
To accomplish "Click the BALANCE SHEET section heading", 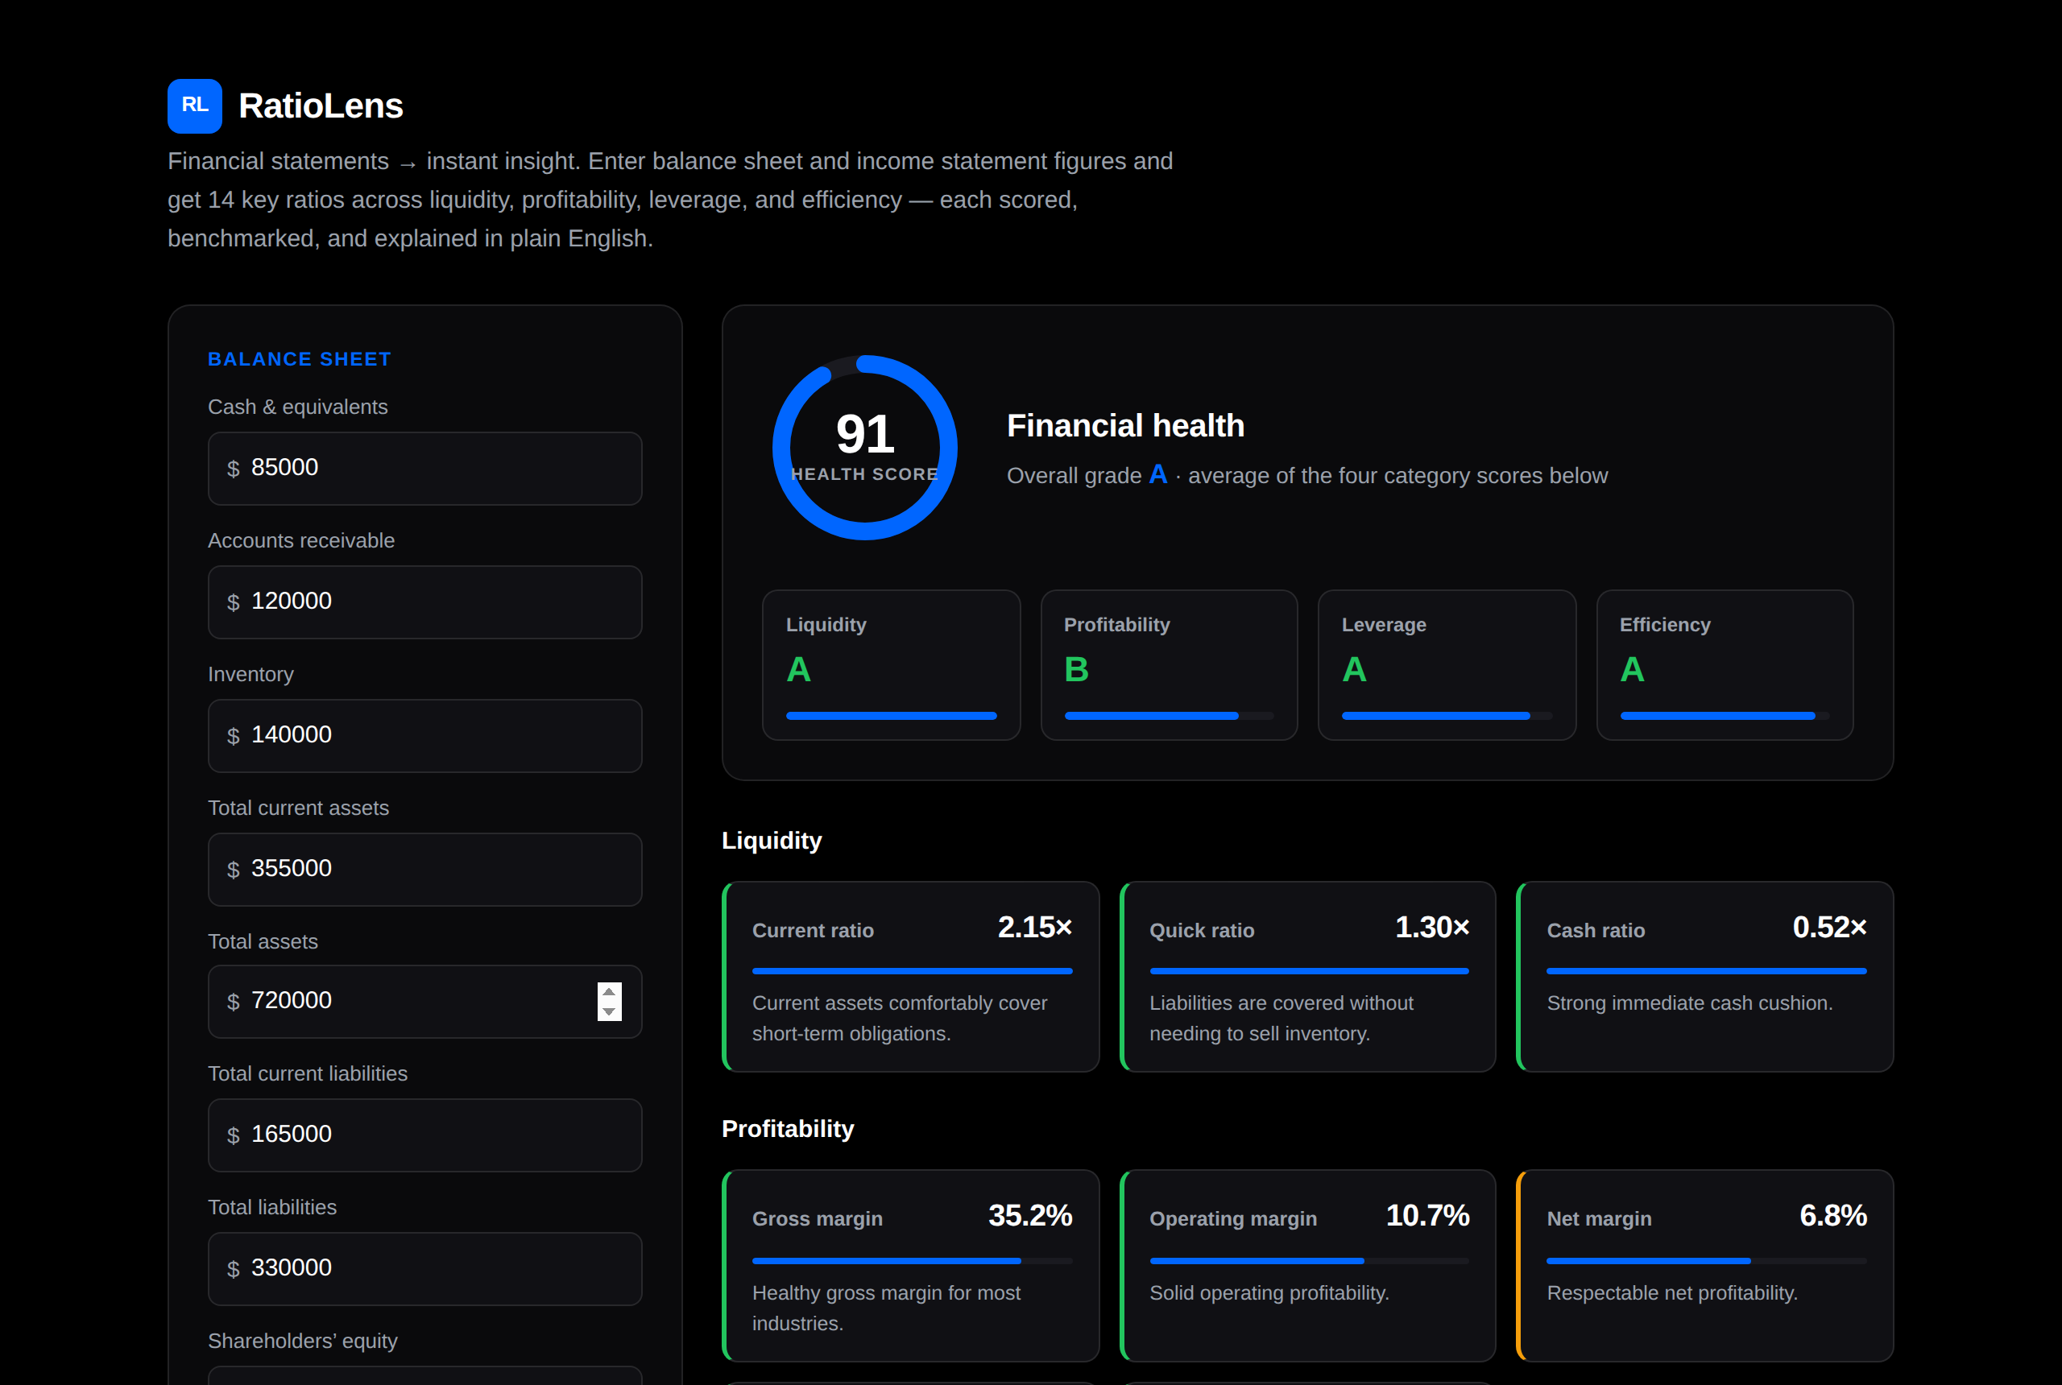I will (300, 358).
